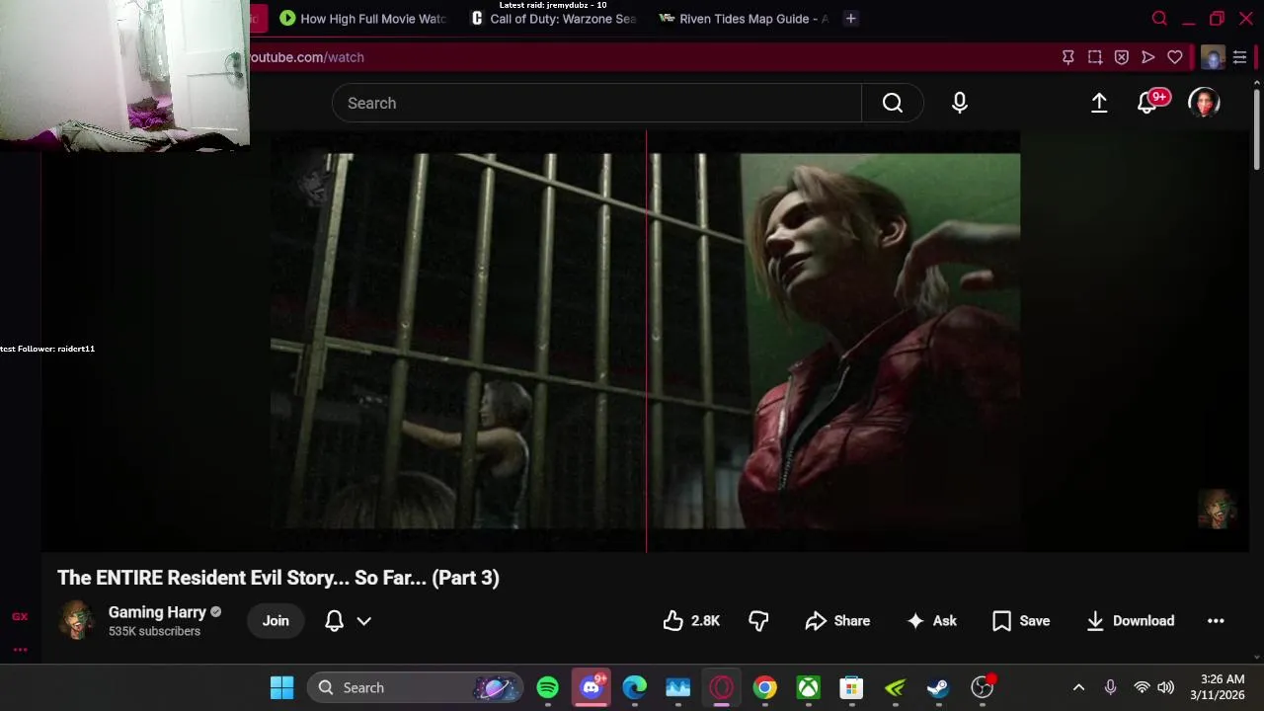Click the system tray microphone icon
1264x711 pixels.
coord(1110,687)
